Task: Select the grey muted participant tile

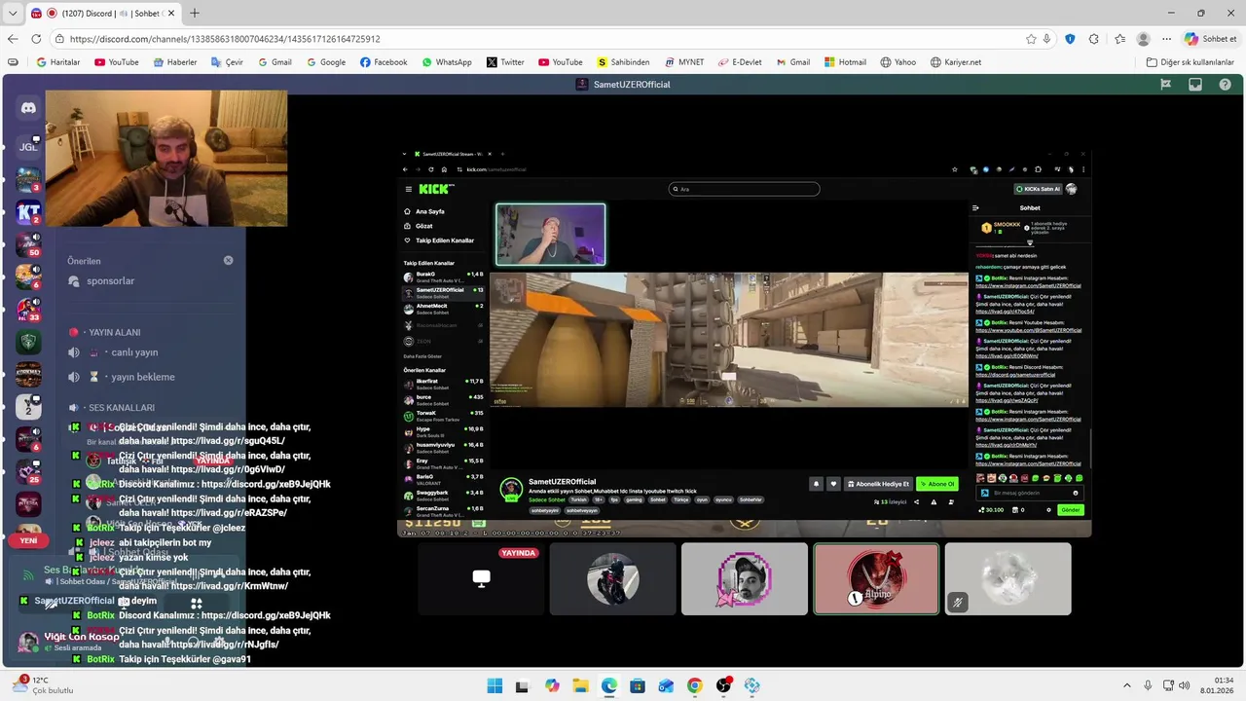Action: tap(1008, 579)
